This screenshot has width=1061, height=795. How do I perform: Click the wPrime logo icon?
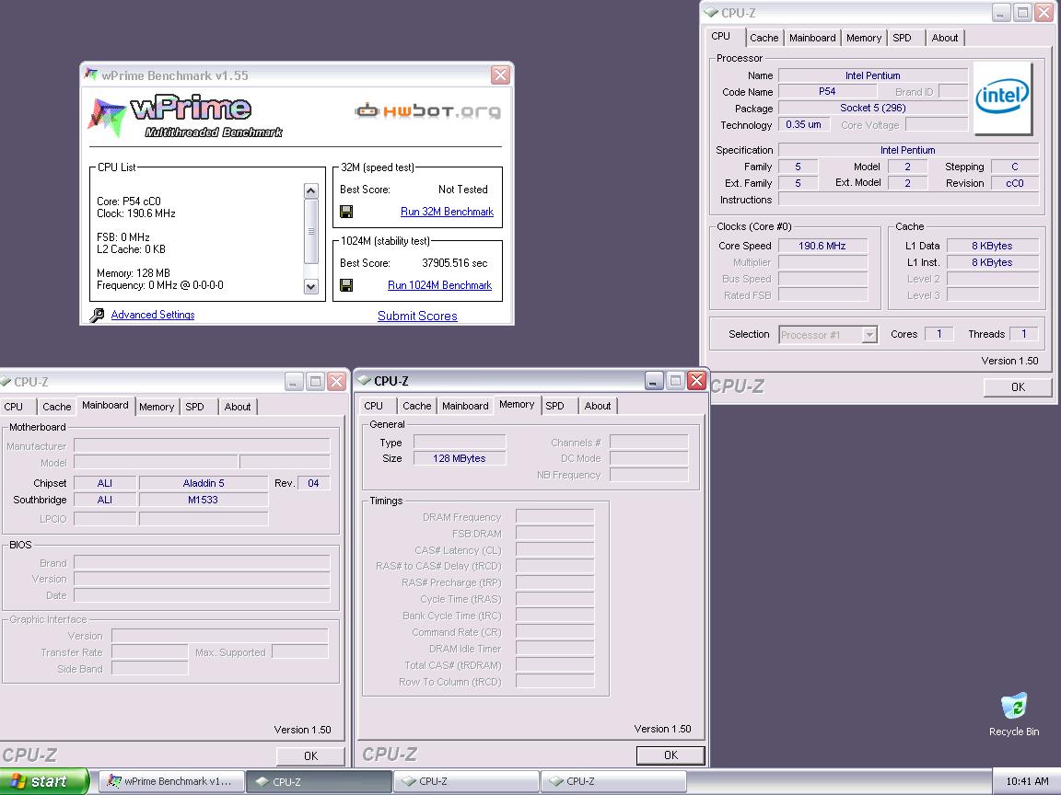107,116
